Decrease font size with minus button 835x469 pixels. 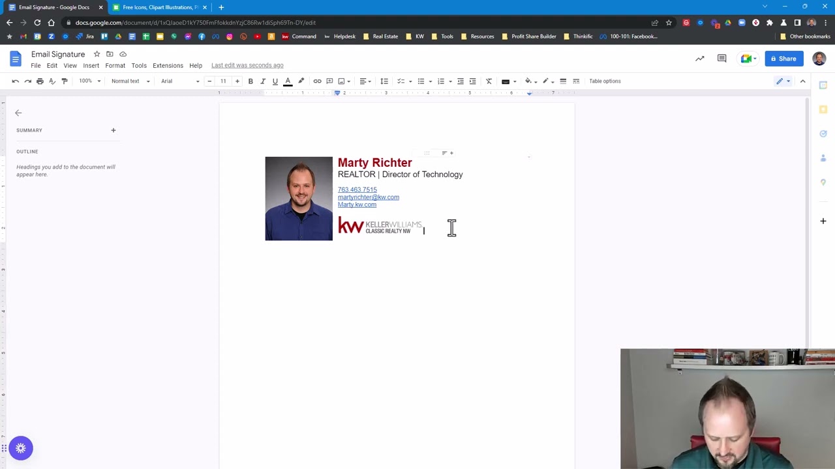pyautogui.click(x=209, y=81)
